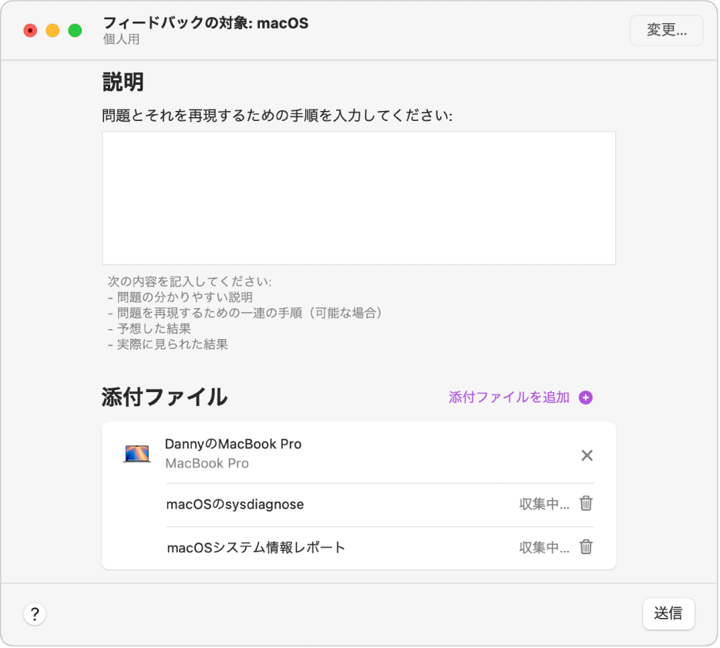720x648 pixels.
Task: Click the purple plus icon to add attachment
Action: click(586, 398)
